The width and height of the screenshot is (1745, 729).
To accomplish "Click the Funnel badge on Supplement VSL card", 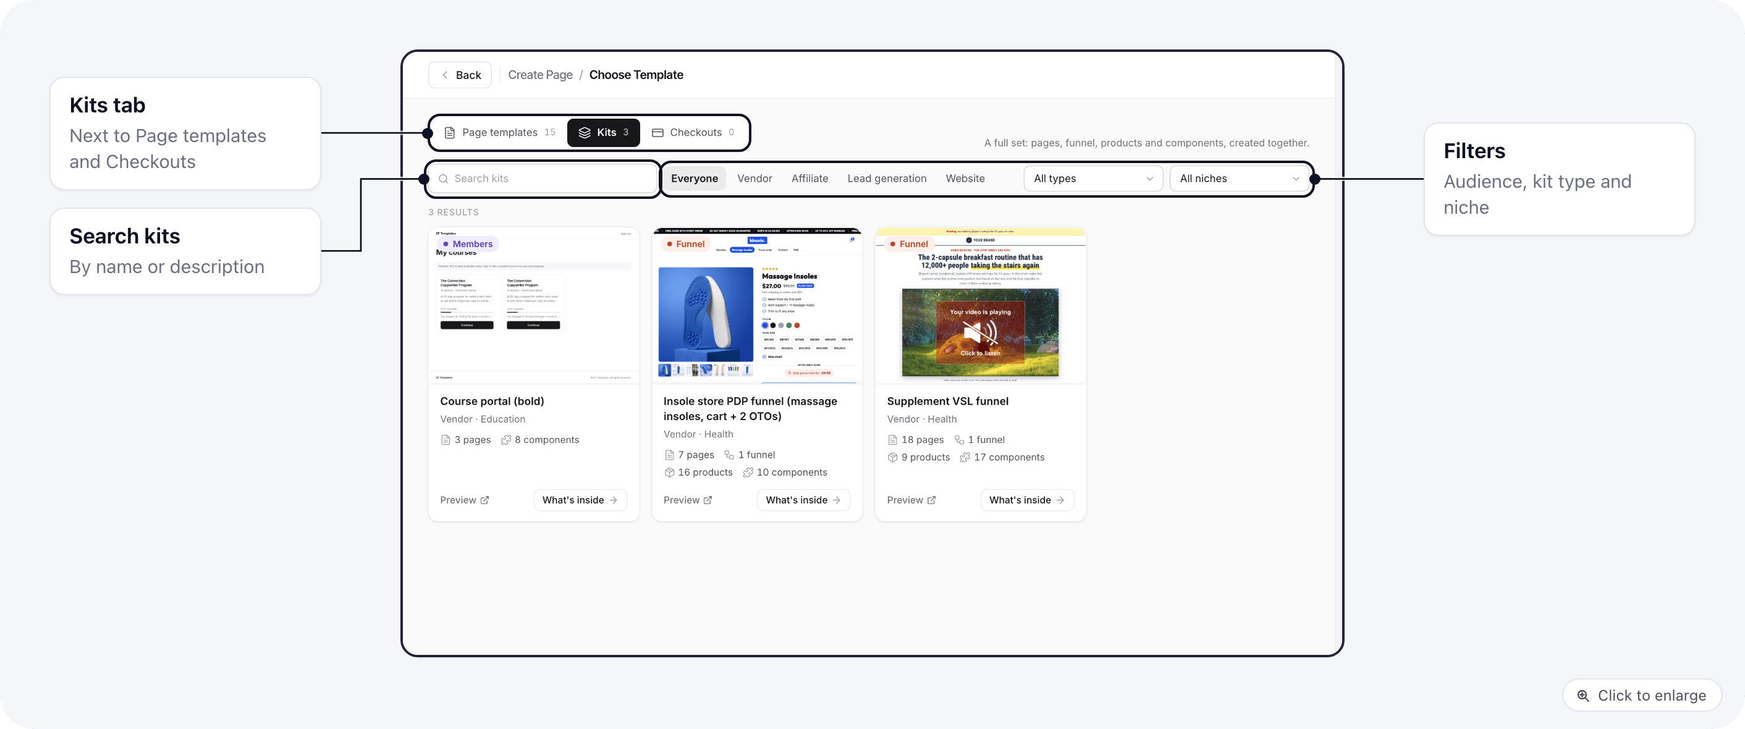I will tap(909, 244).
